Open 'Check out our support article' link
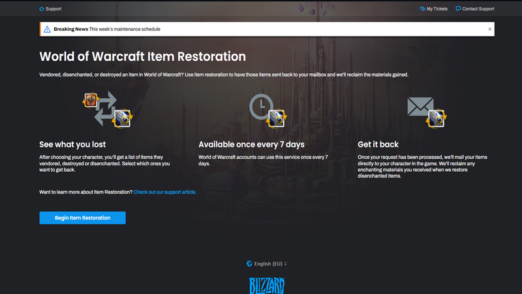 (165, 192)
